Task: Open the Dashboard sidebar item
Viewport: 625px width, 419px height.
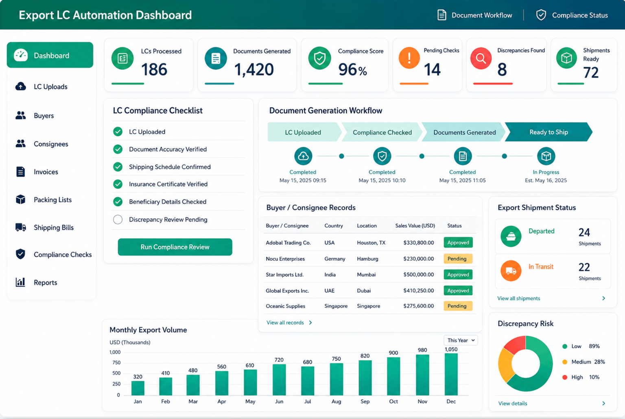Action: coord(50,55)
